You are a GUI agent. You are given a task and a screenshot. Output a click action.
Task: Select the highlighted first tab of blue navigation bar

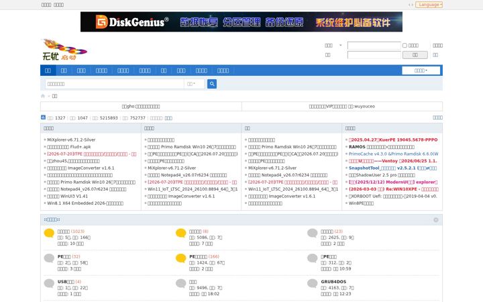coord(48,70)
